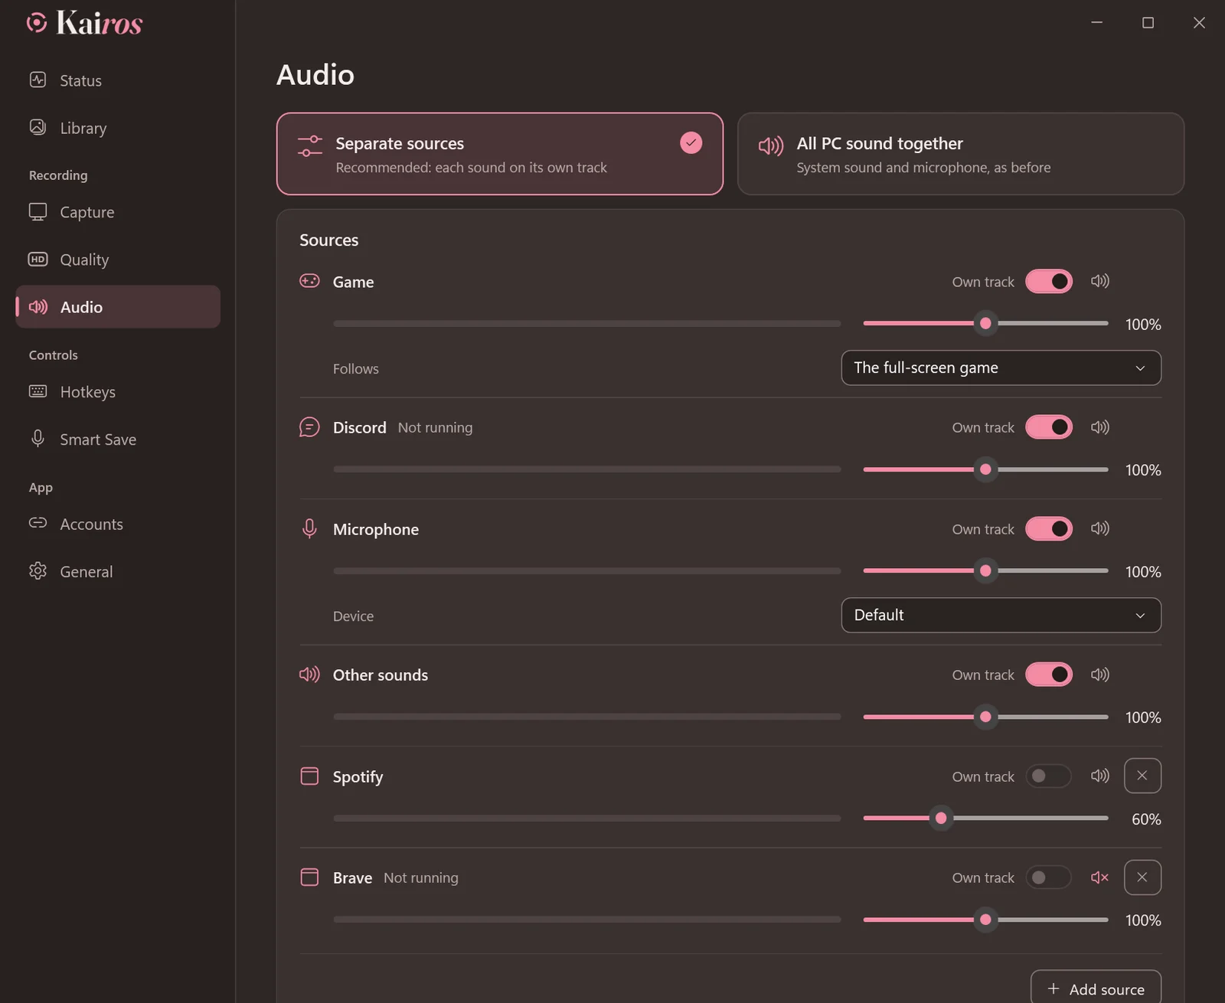The width and height of the screenshot is (1225, 1003).
Task: Toggle Own track for Game
Action: 1049,281
